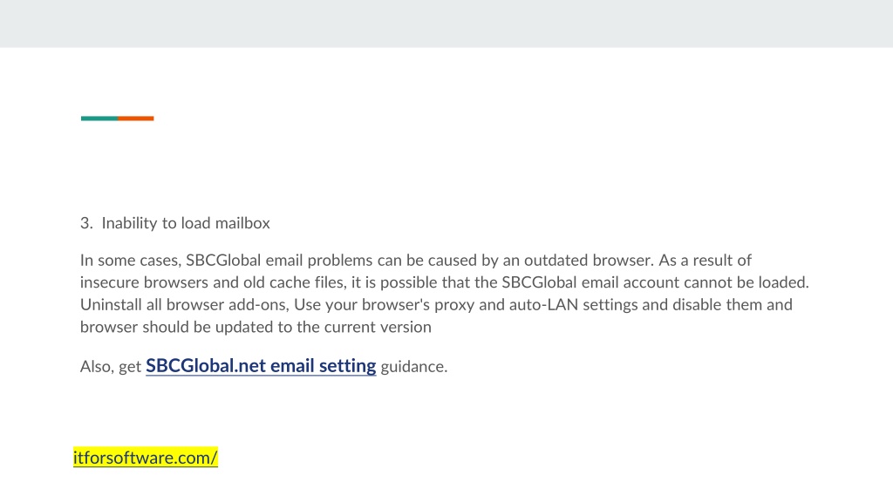This screenshot has width=893, height=502.
Task: Click the teal segment of accent bar
Action: point(99,119)
